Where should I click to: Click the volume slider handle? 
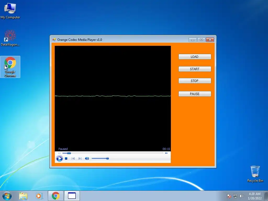click(108, 158)
